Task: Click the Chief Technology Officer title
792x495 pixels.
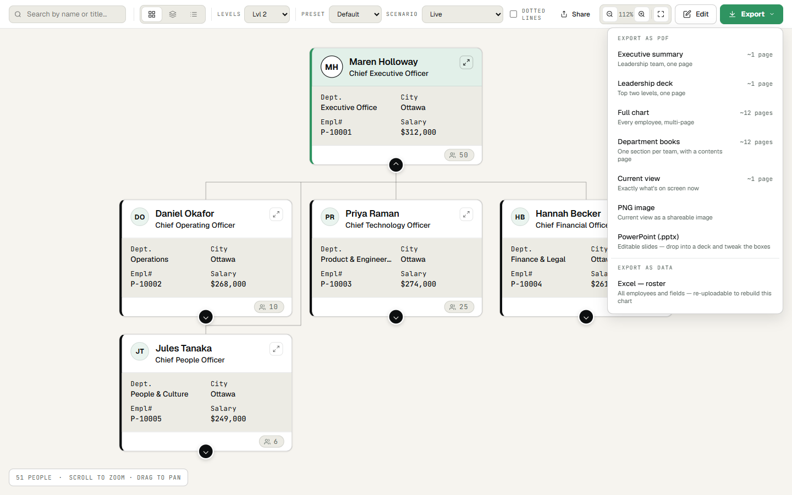Action: (x=388, y=226)
